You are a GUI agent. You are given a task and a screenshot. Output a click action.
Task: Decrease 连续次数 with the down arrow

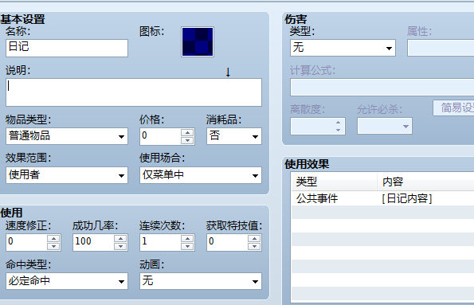coord(187,246)
